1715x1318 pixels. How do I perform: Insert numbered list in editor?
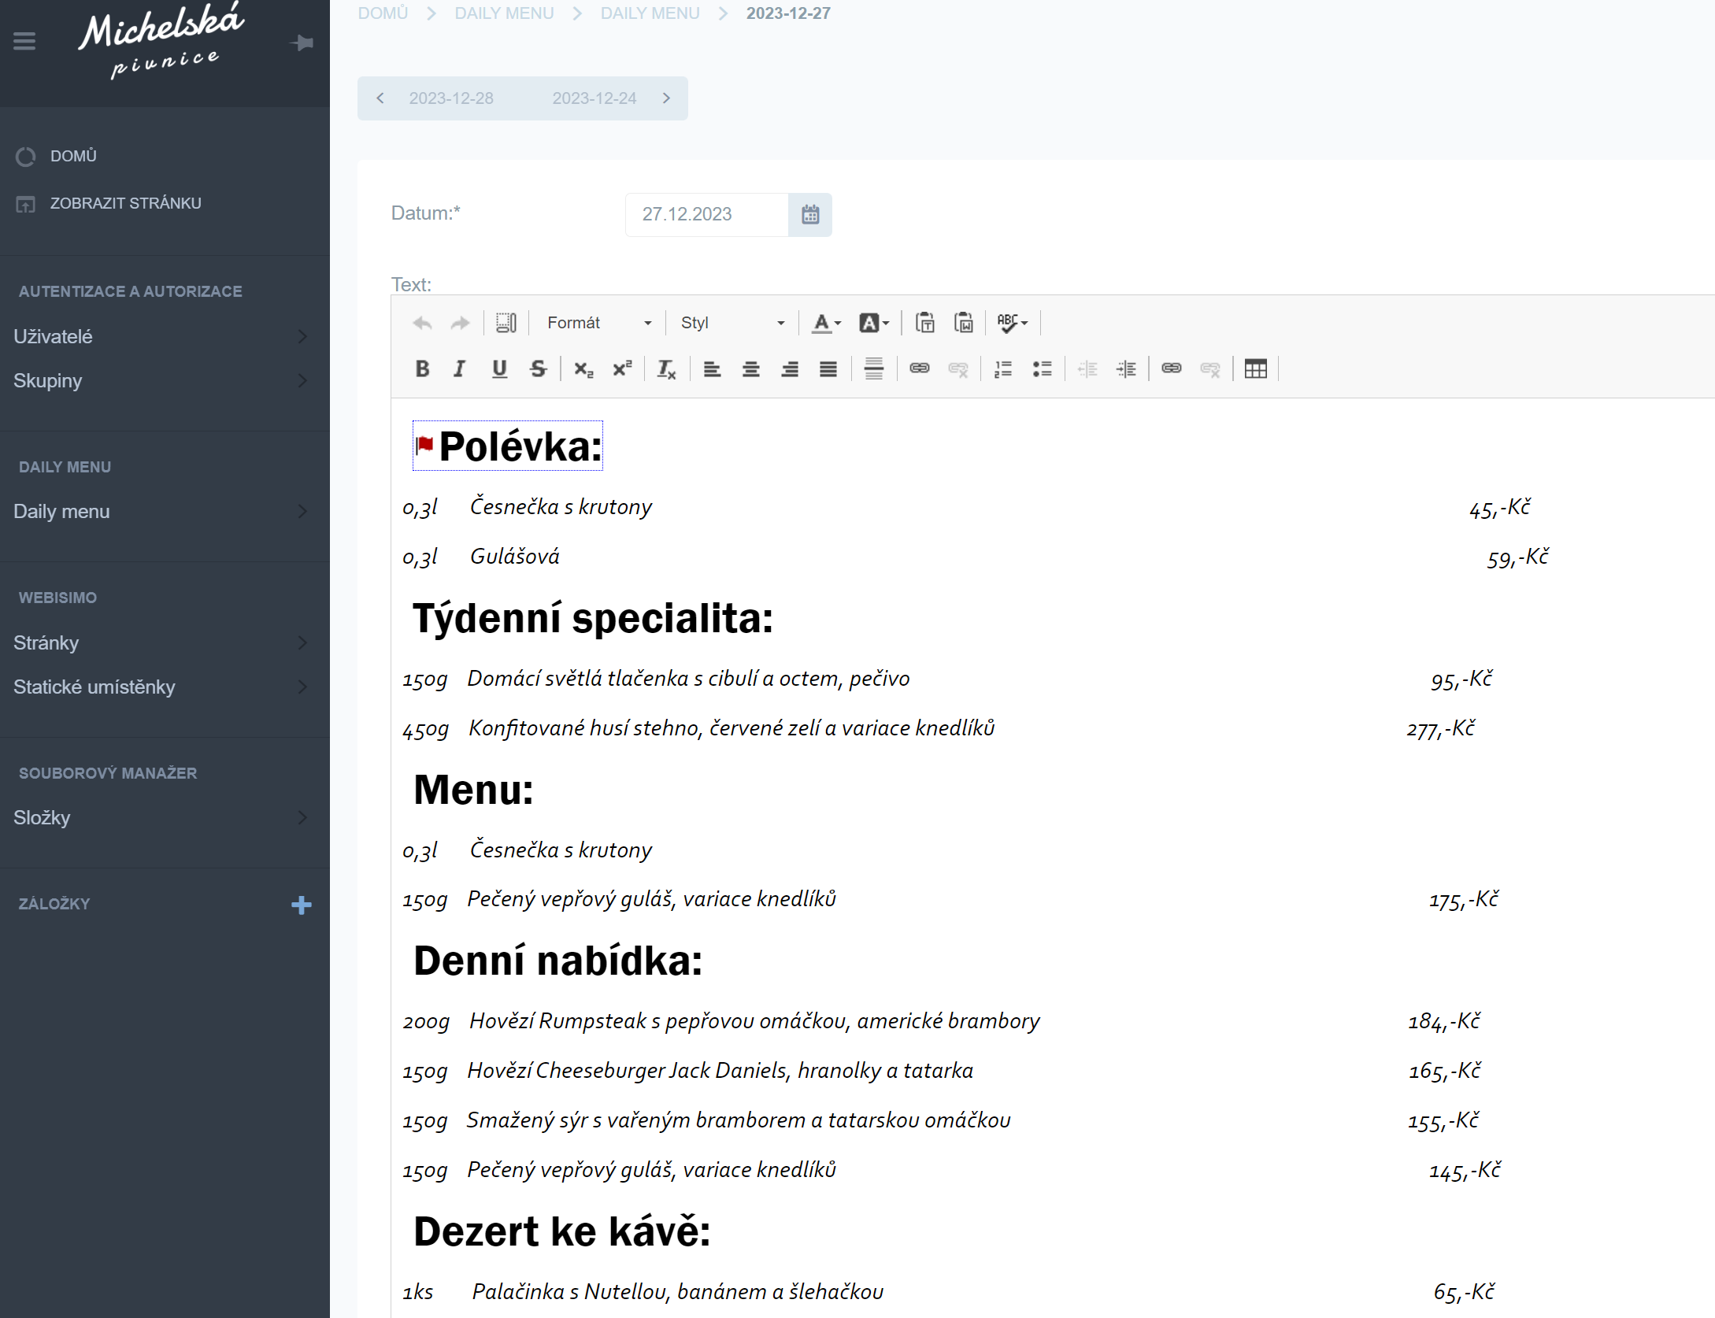tap(1003, 368)
